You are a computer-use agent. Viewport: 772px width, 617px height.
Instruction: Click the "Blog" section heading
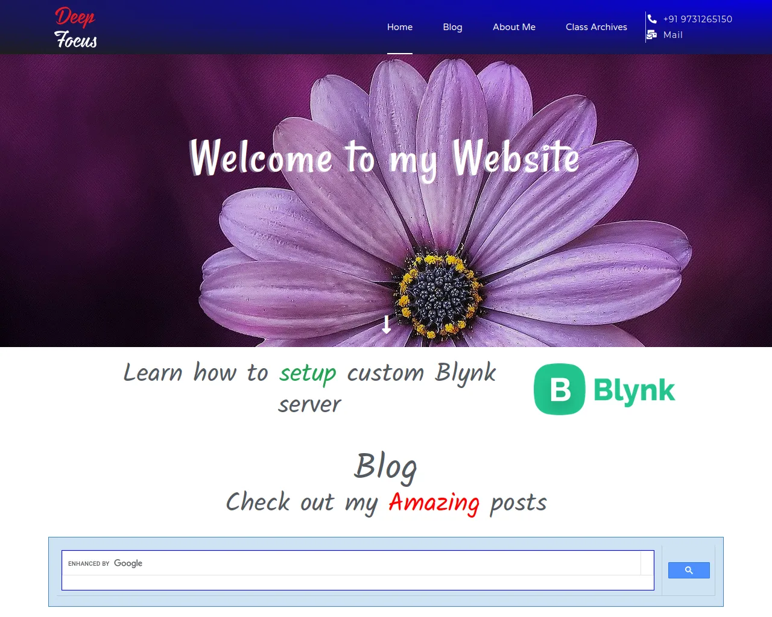click(x=386, y=466)
